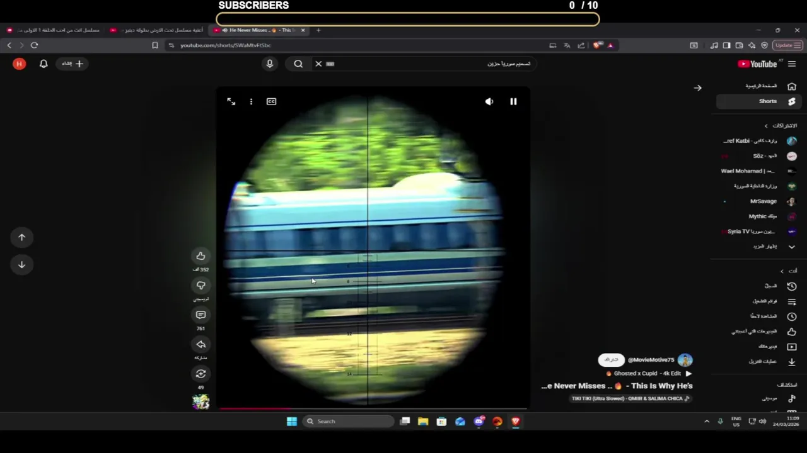The image size is (807, 453).
Task: Open the YouTube hamburger guide menu
Action: click(x=792, y=64)
